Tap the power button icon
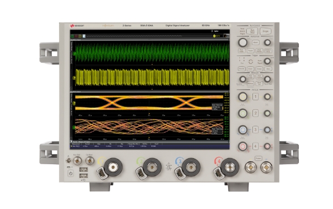The width and height of the screenshot is (333, 209). pyautogui.click(x=70, y=173)
